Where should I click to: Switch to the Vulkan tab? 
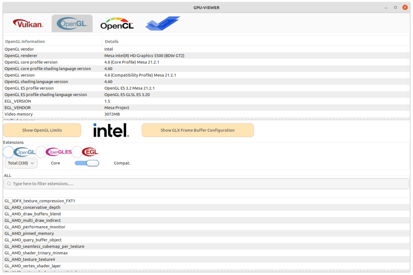pyautogui.click(x=28, y=24)
